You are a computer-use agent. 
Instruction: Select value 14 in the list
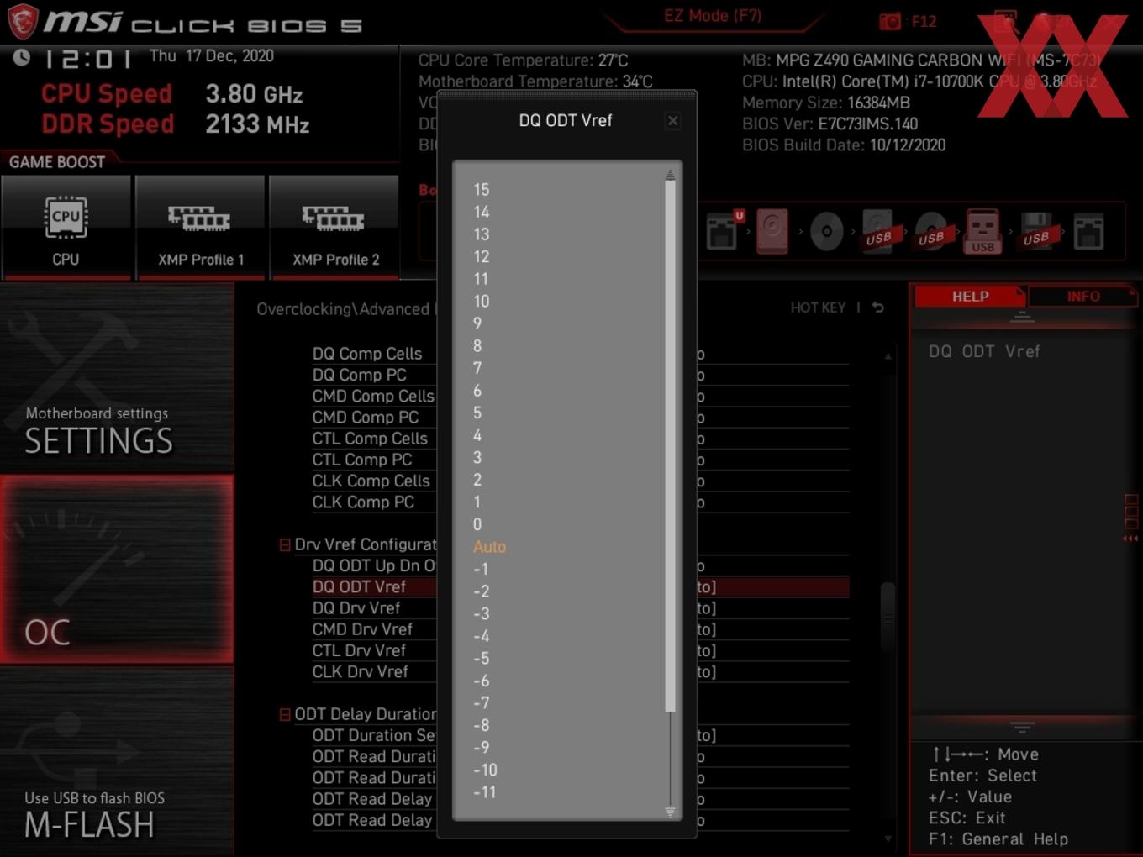pyautogui.click(x=481, y=213)
